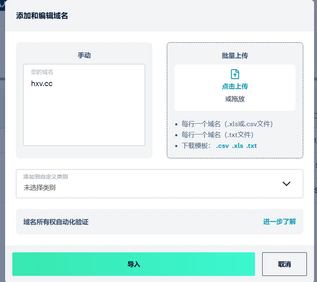Viewport: 317px width, 282px height.
Task: Click the 添加到自定义类别 field label
Action: pyautogui.click(x=46, y=177)
